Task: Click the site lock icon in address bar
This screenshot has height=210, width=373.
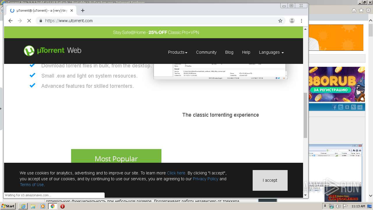Action: click(41, 21)
